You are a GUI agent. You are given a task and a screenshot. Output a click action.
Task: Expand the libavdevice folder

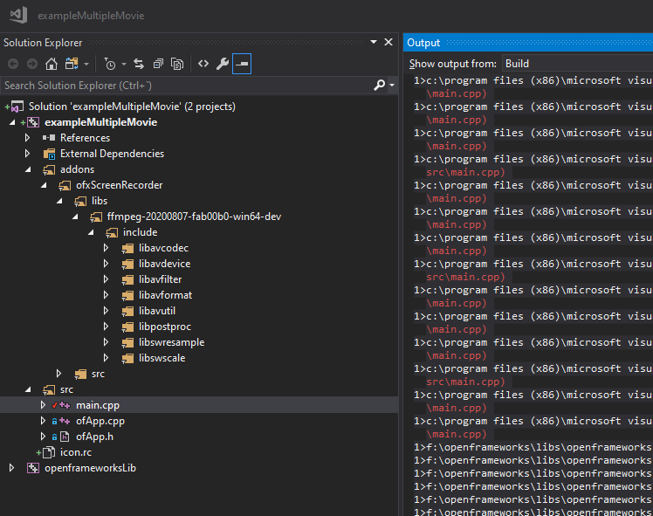[x=106, y=264]
